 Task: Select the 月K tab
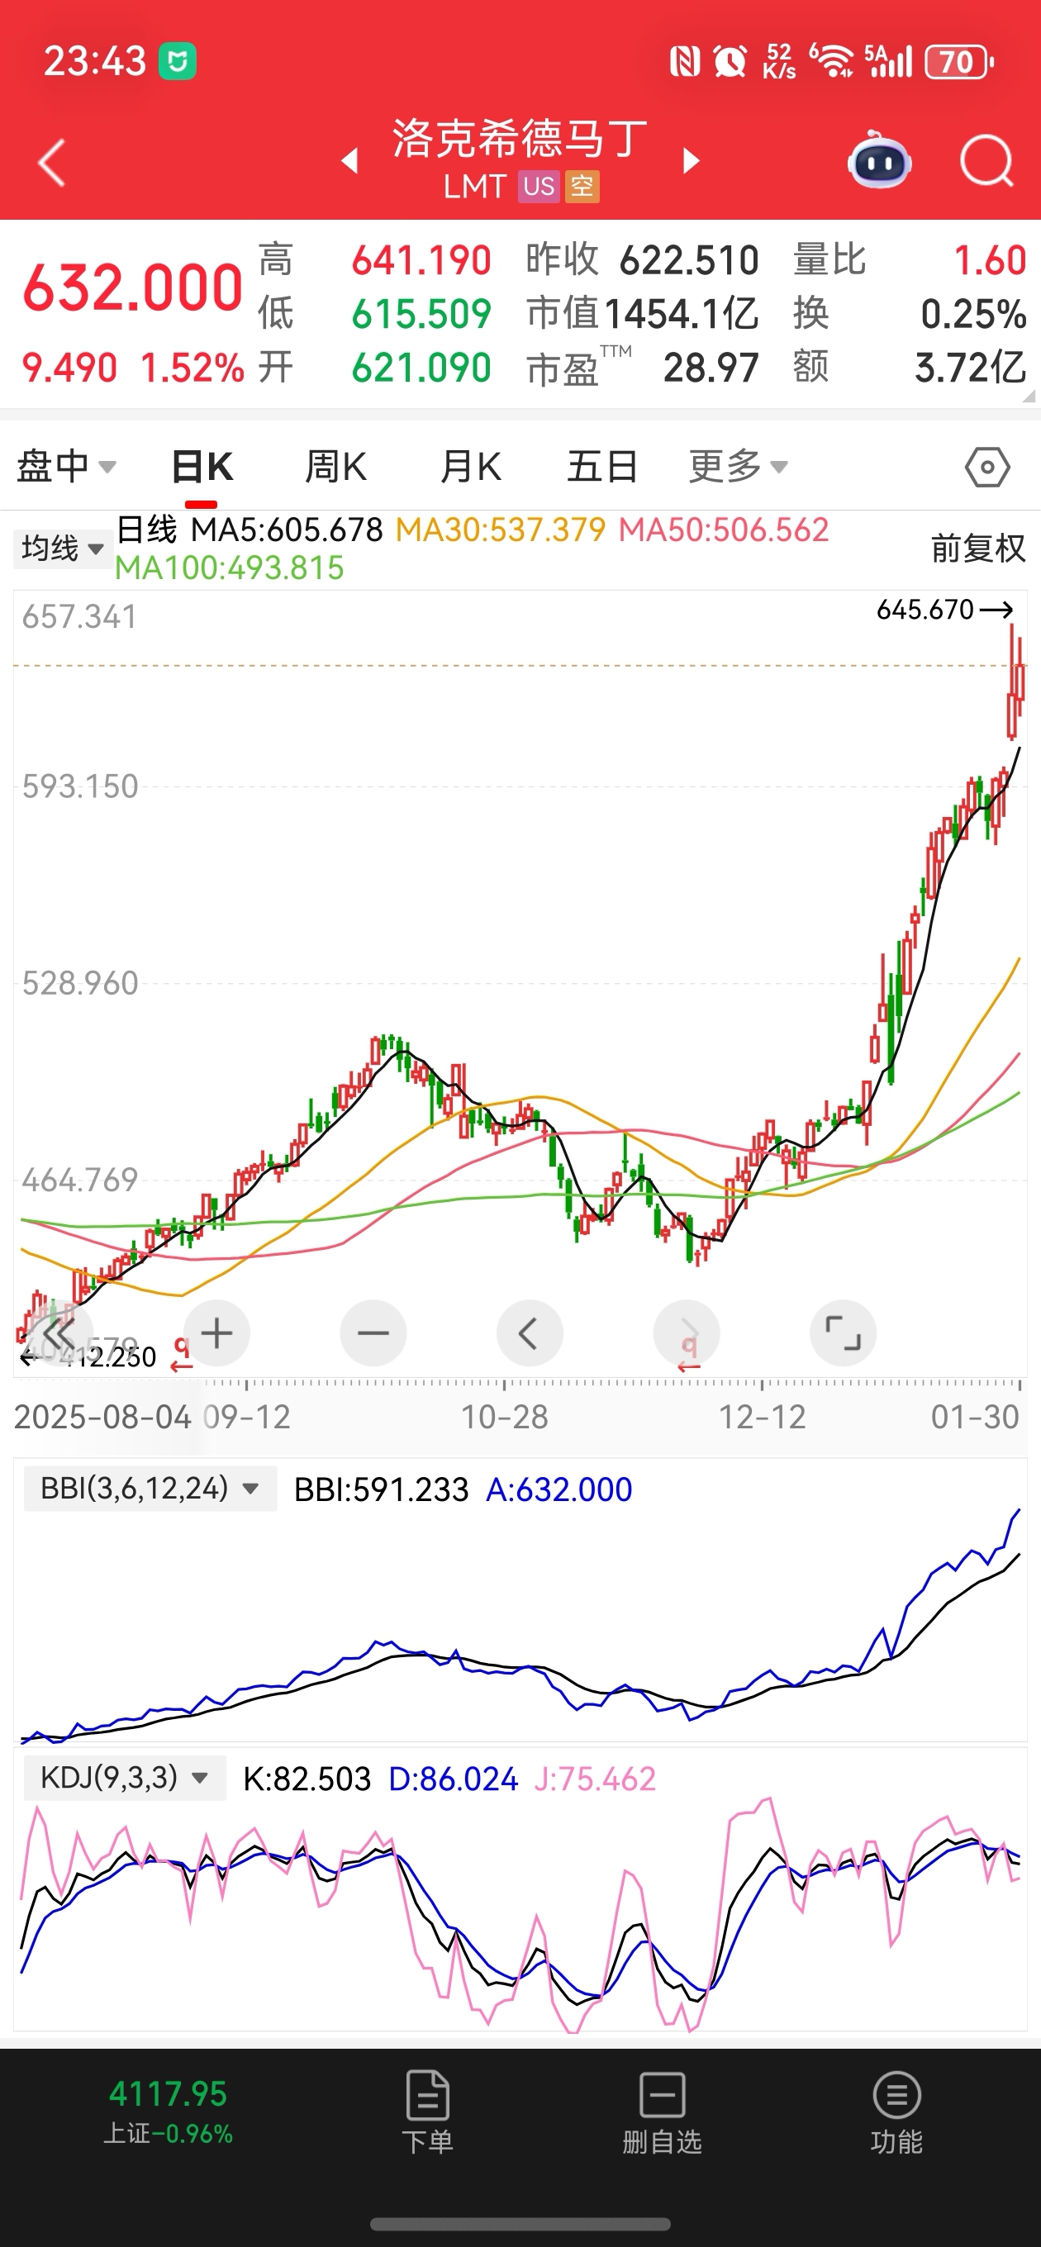tap(470, 468)
